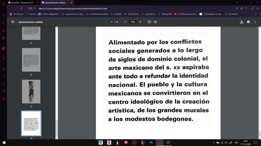Zoom in the PDF with plus button
Image resolution: width=261 pixels, height=146 pixels.
tap(140, 22)
